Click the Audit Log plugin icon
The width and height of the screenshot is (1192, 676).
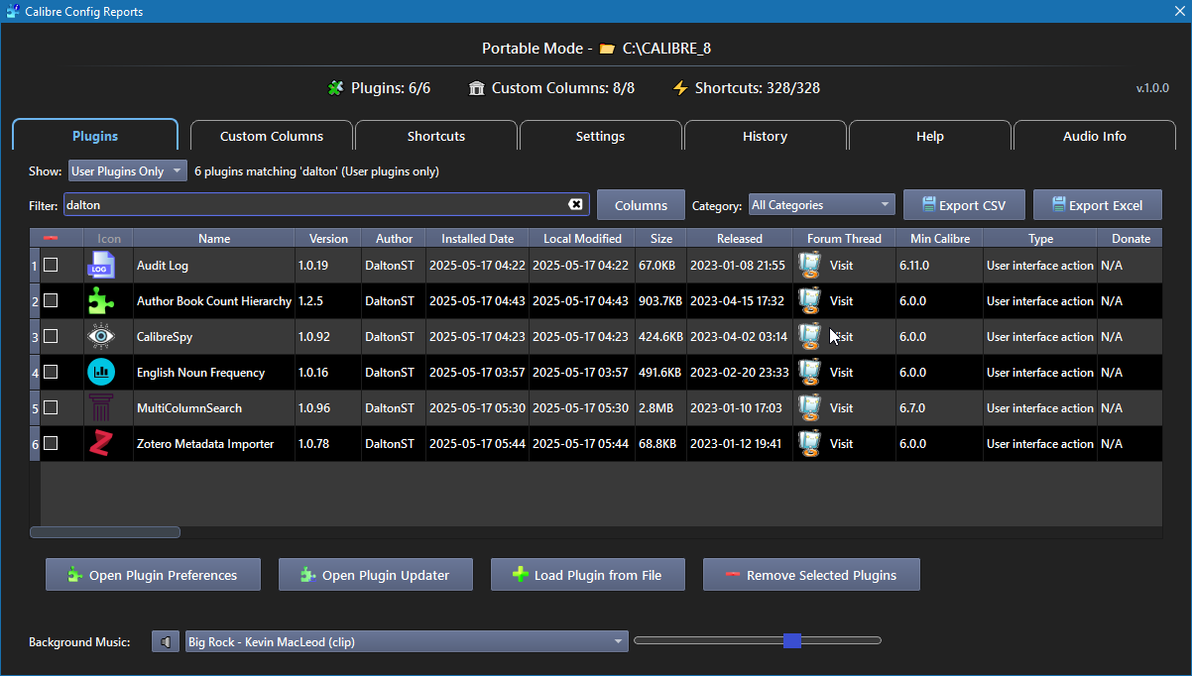[x=102, y=265]
